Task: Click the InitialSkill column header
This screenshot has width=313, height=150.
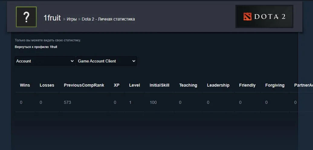Action: [160, 85]
